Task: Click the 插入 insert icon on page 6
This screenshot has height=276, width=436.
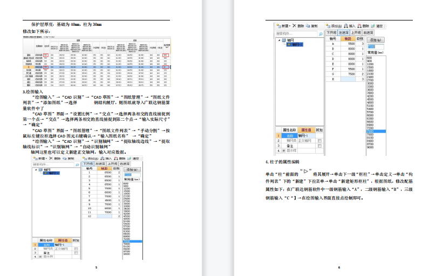Action: [346, 26]
